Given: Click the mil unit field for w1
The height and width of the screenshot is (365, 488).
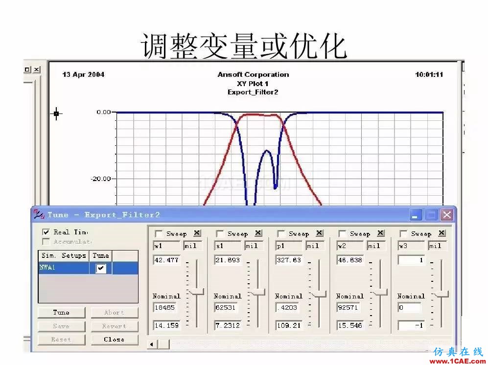Looking at the screenshot, I should 192,246.
